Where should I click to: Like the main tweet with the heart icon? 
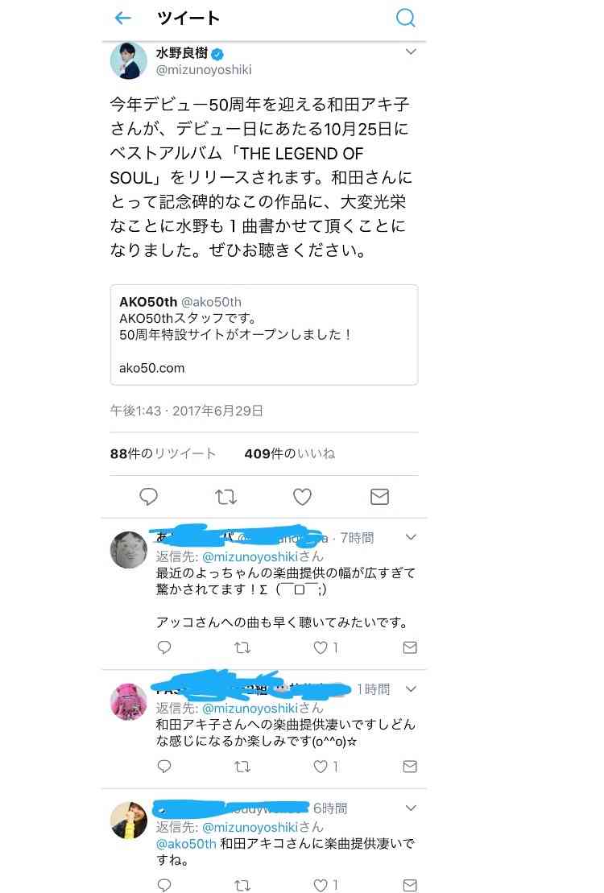[x=302, y=497]
